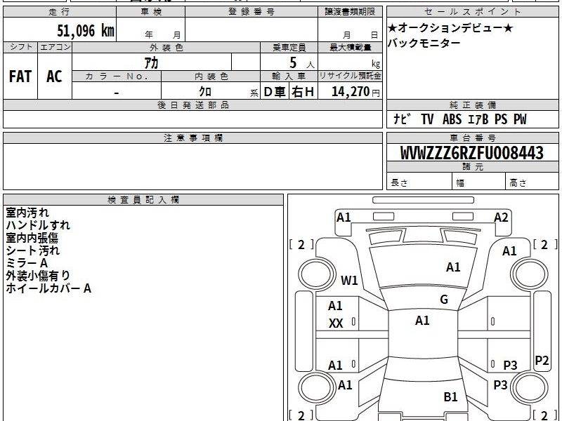Click the 車台番号 header
Viewport: 562px width, 421px height.
[x=472, y=138]
